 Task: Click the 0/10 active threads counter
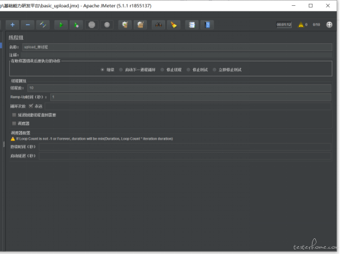point(317,25)
